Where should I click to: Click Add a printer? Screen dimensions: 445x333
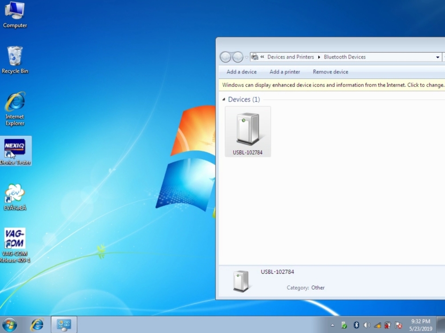point(285,72)
